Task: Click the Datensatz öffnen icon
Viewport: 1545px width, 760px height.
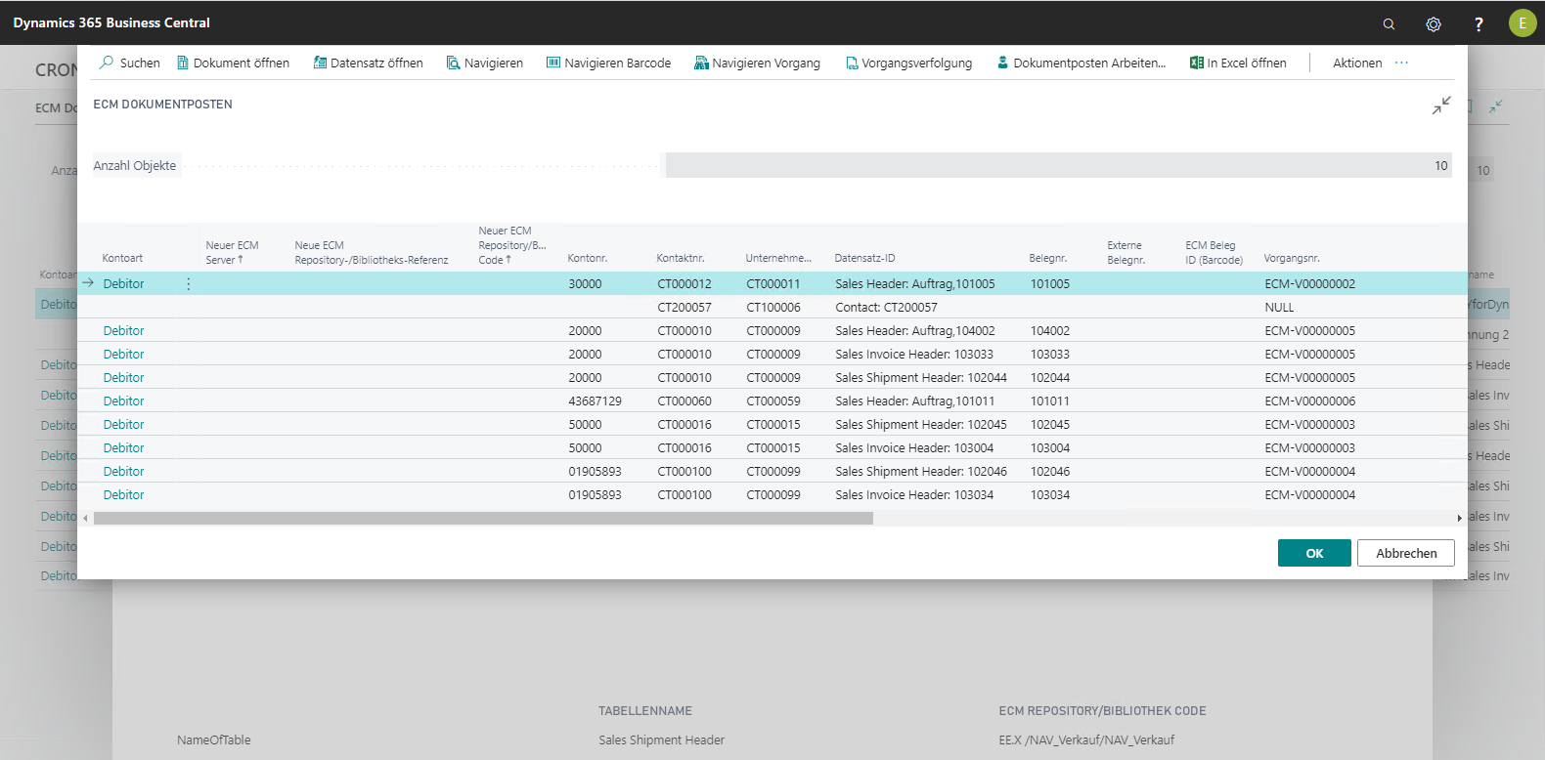Action: point(320,63)
